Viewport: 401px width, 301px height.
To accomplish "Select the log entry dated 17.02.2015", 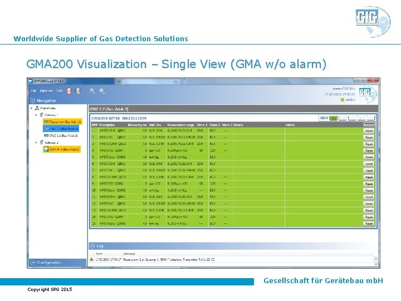I will 232,260.
